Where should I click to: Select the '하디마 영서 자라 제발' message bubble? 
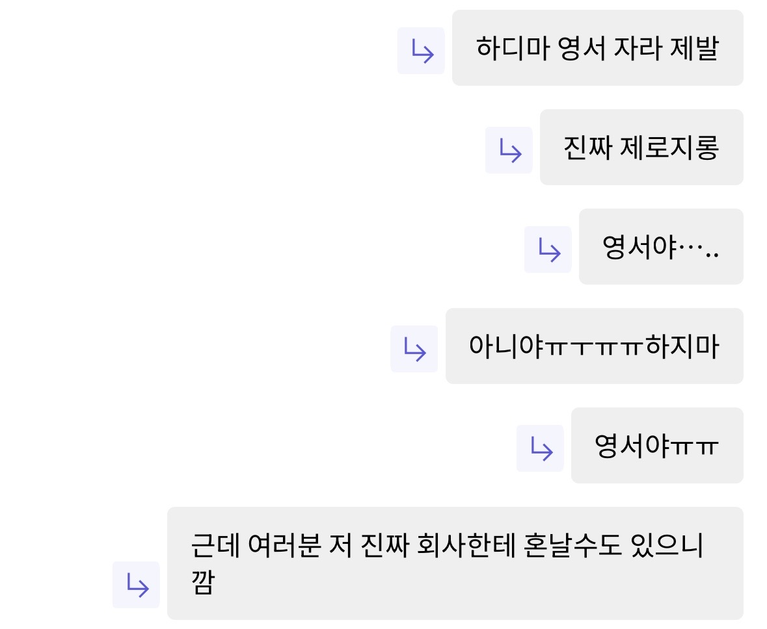tap(597, 48)
